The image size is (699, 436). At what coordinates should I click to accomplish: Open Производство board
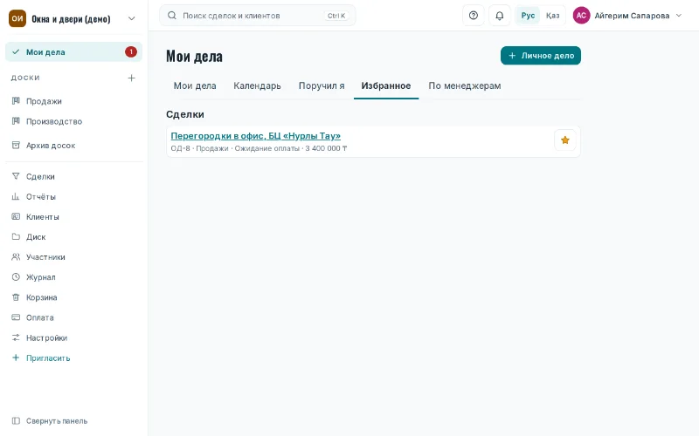tap(73, 121)
